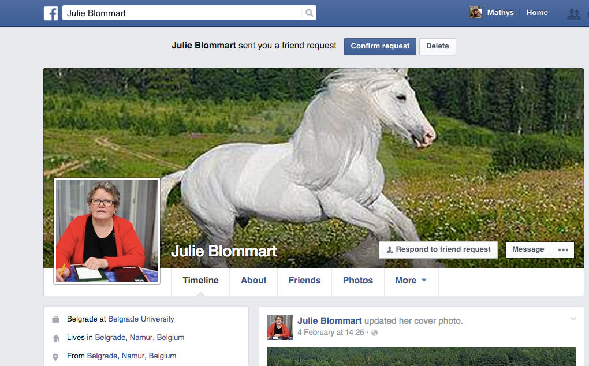Expand the More tab dropdown

point(411,281)
